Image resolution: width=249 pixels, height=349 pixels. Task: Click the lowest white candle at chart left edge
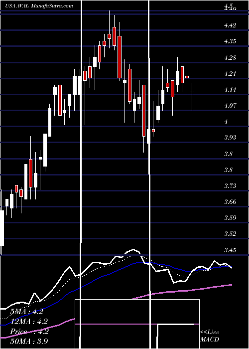click(x=2, y=228)
